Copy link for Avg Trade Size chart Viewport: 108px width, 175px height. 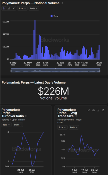tap(89, 110)
